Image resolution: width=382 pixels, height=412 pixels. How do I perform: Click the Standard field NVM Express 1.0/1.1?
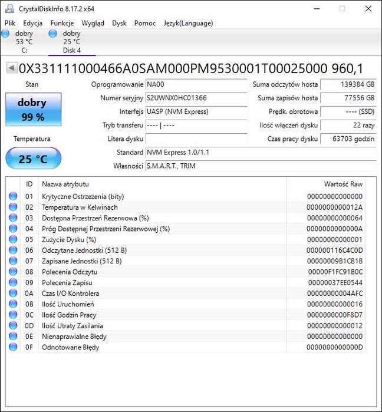click(261, 153)
